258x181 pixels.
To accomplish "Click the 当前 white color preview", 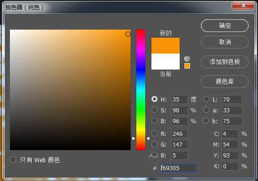I will pos(166,62).
